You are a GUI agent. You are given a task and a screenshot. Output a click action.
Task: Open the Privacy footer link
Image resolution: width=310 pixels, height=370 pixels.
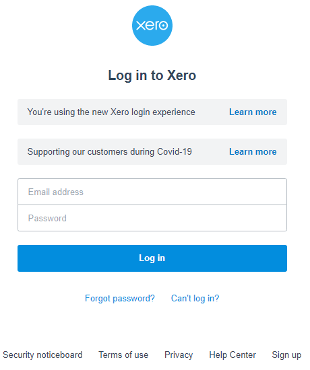[179, 355]
